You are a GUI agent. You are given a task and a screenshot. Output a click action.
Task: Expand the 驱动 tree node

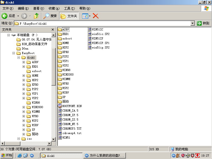24,134
